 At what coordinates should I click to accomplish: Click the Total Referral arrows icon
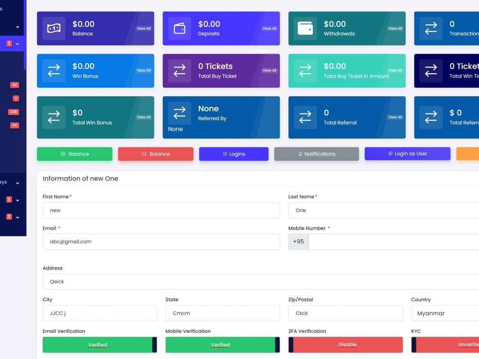(x=305, y=117)
